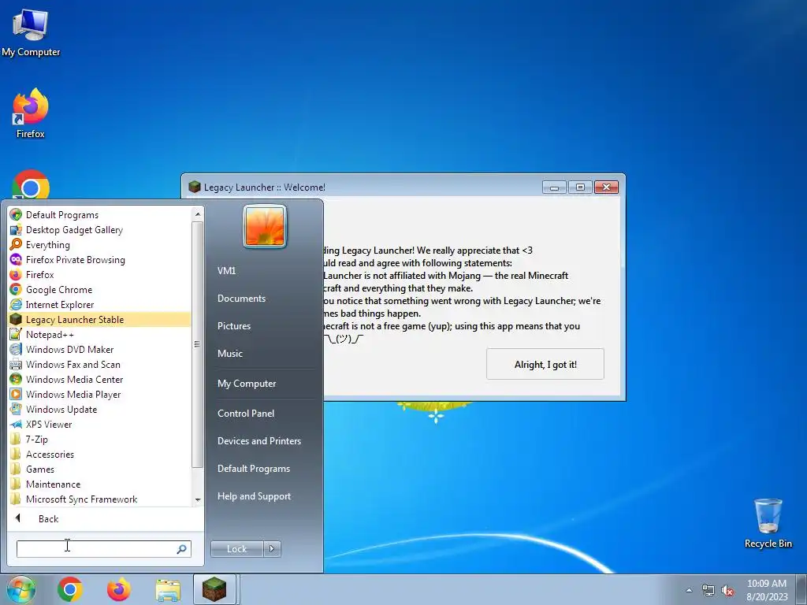Open Pictures from Start menu

pos(233,325)
